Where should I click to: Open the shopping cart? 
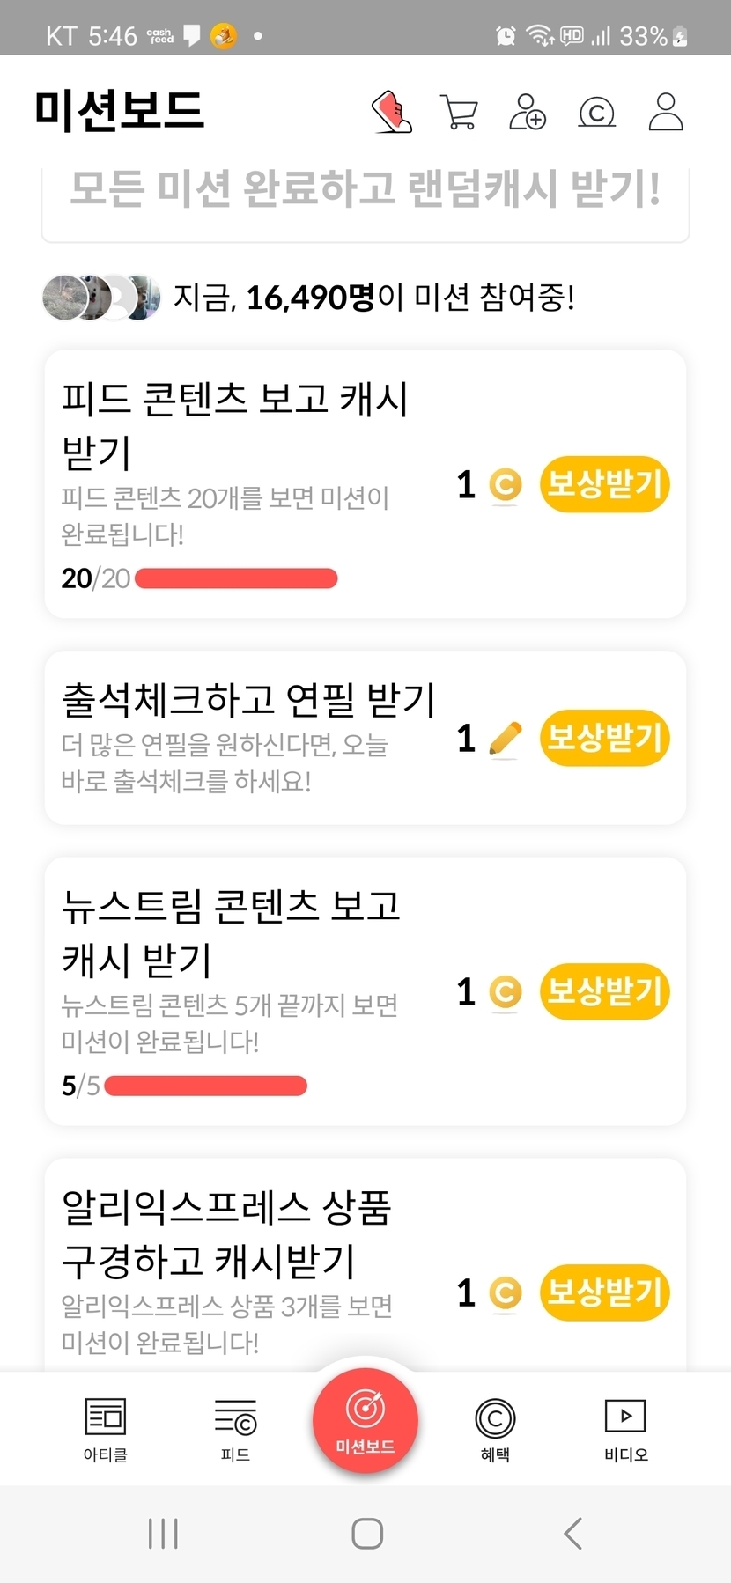pos(459,113)
